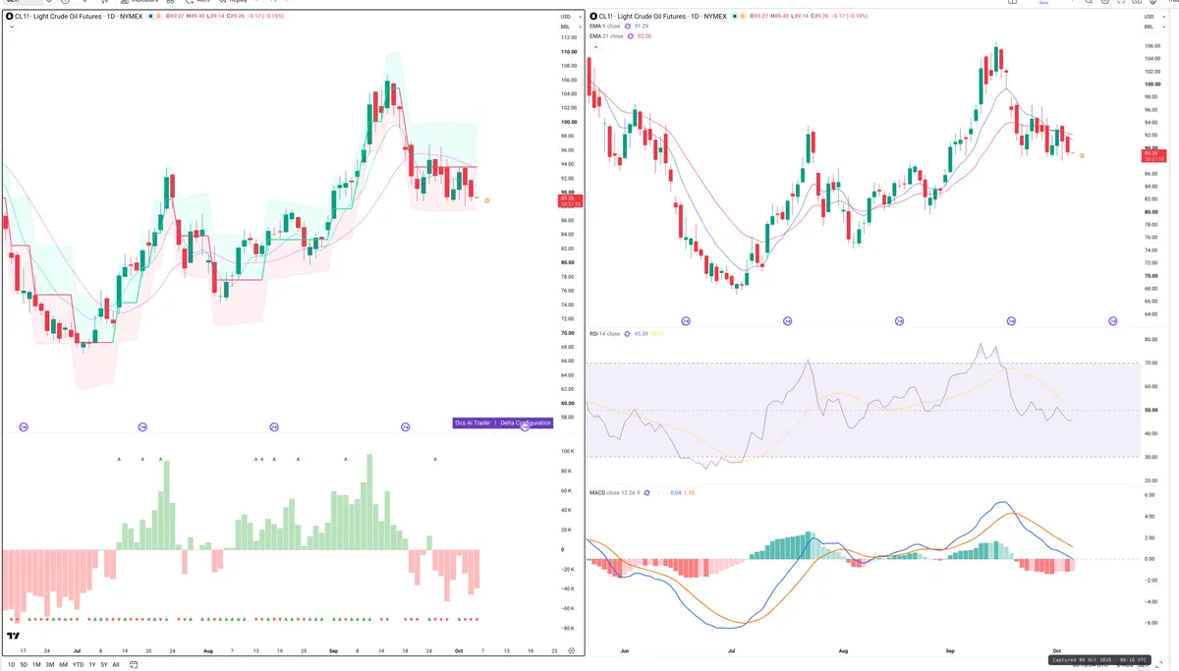Viewport: 1179px width, 671px height.
Task: Select the 1M time range
Action: pos(36,665)
